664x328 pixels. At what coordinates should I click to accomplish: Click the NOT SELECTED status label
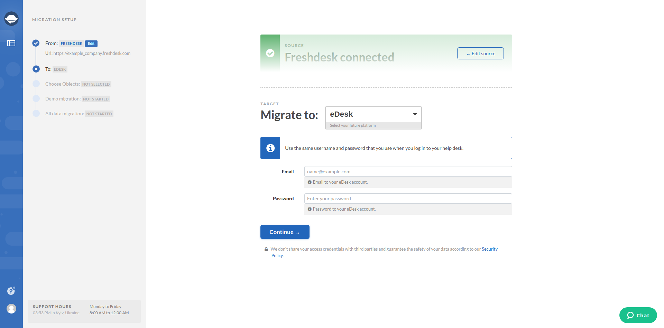96,84
